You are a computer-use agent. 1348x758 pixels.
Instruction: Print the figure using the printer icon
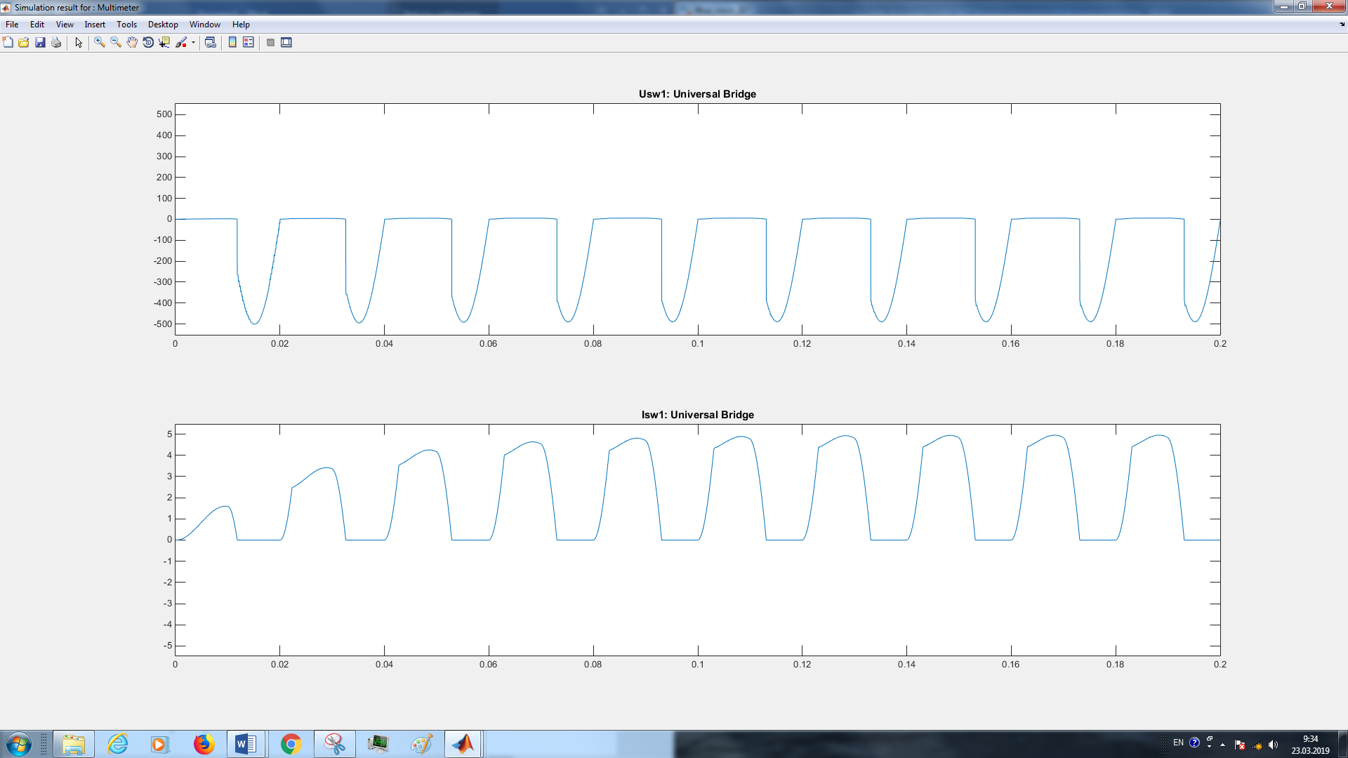tap(56, 43)
